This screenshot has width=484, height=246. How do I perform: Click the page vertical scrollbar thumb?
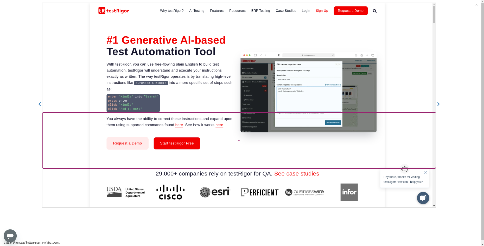434,14
